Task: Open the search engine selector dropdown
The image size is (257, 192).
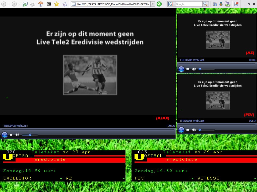Action: click(174, 4)
